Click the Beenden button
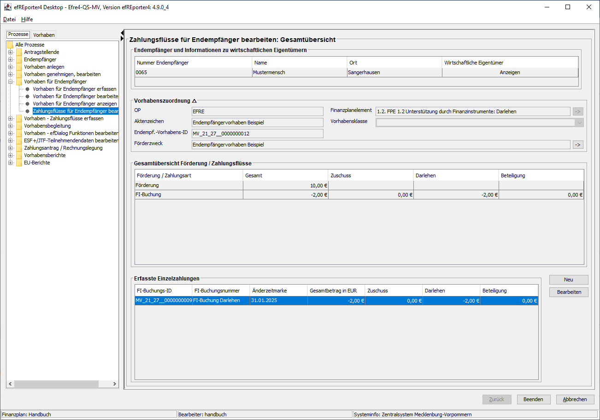 [533, 399]
